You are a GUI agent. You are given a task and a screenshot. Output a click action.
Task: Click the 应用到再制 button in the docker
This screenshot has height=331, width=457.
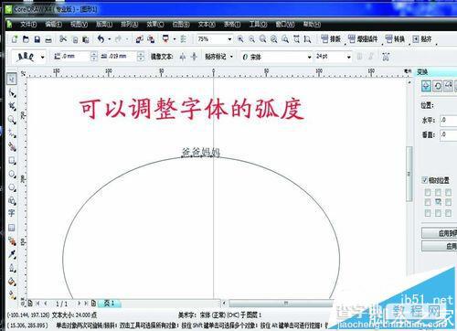tap(439, 233)
